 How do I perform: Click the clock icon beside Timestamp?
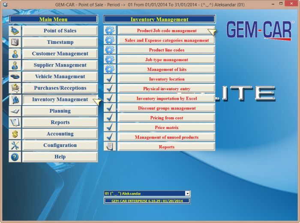[x=15, y=42]
